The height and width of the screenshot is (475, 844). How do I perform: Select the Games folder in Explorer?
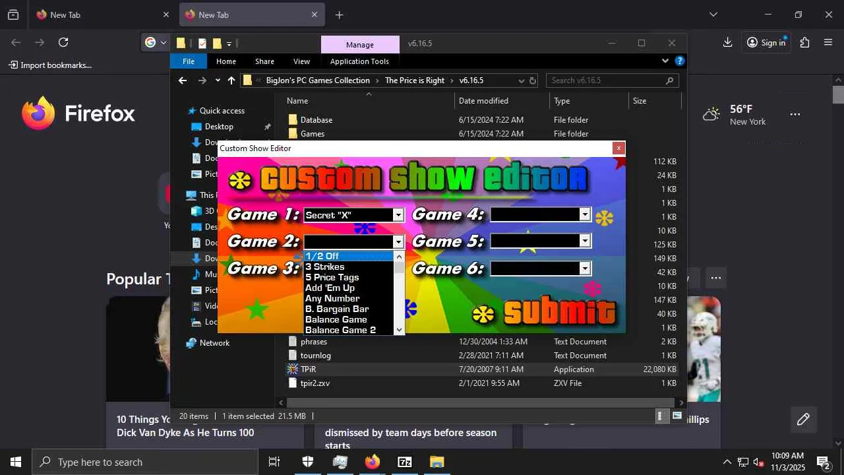[x=313, y=134]
